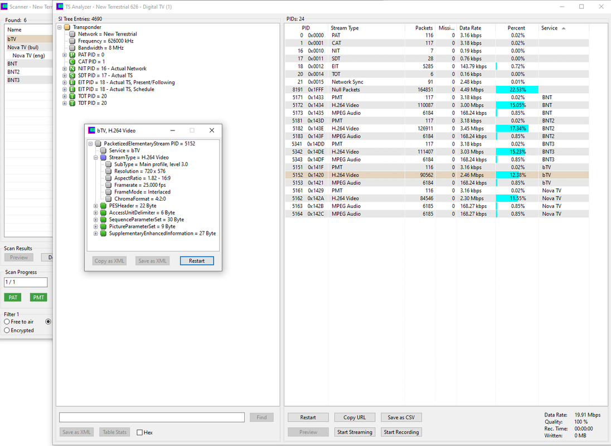
Task: Click the green PESHeader node icon
Action: point(103,206)
